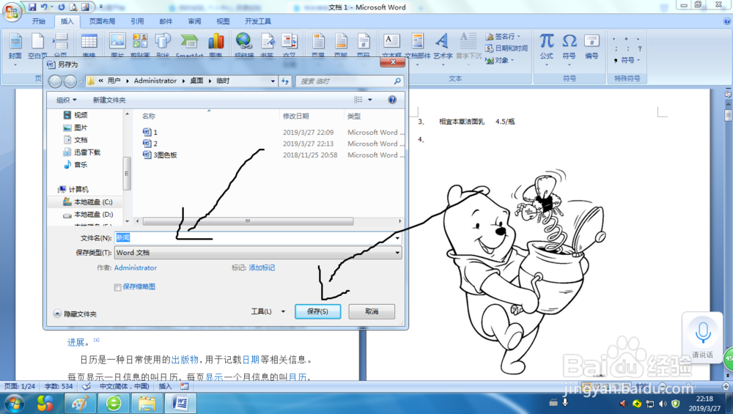
Task: Select Local Disk (C:) in navigation pane
Action: tap(87, 202)
